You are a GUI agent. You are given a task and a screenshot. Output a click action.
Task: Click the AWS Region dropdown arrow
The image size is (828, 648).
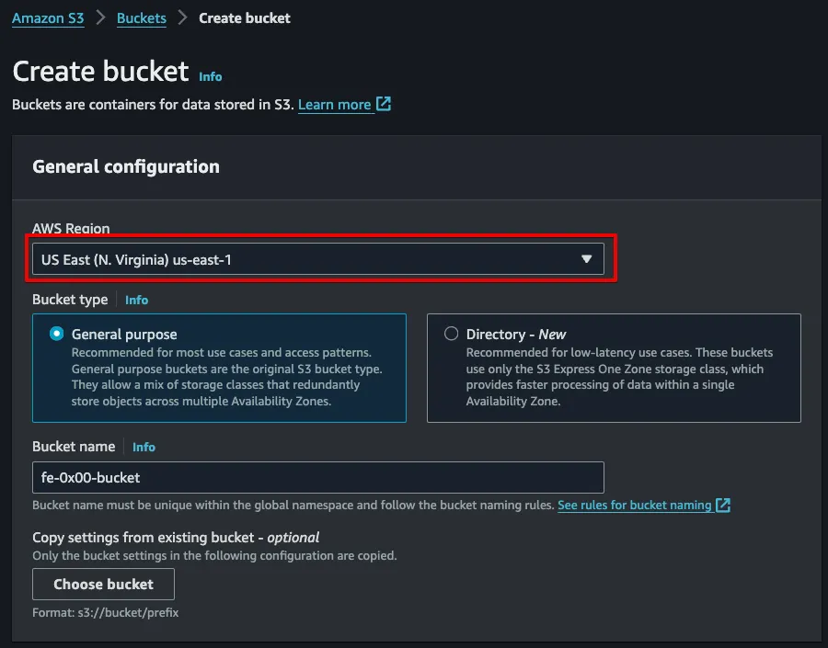[586, 259]
